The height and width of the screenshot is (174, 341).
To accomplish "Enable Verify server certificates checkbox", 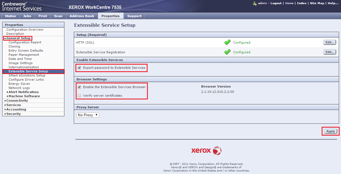I will [80, 96].
